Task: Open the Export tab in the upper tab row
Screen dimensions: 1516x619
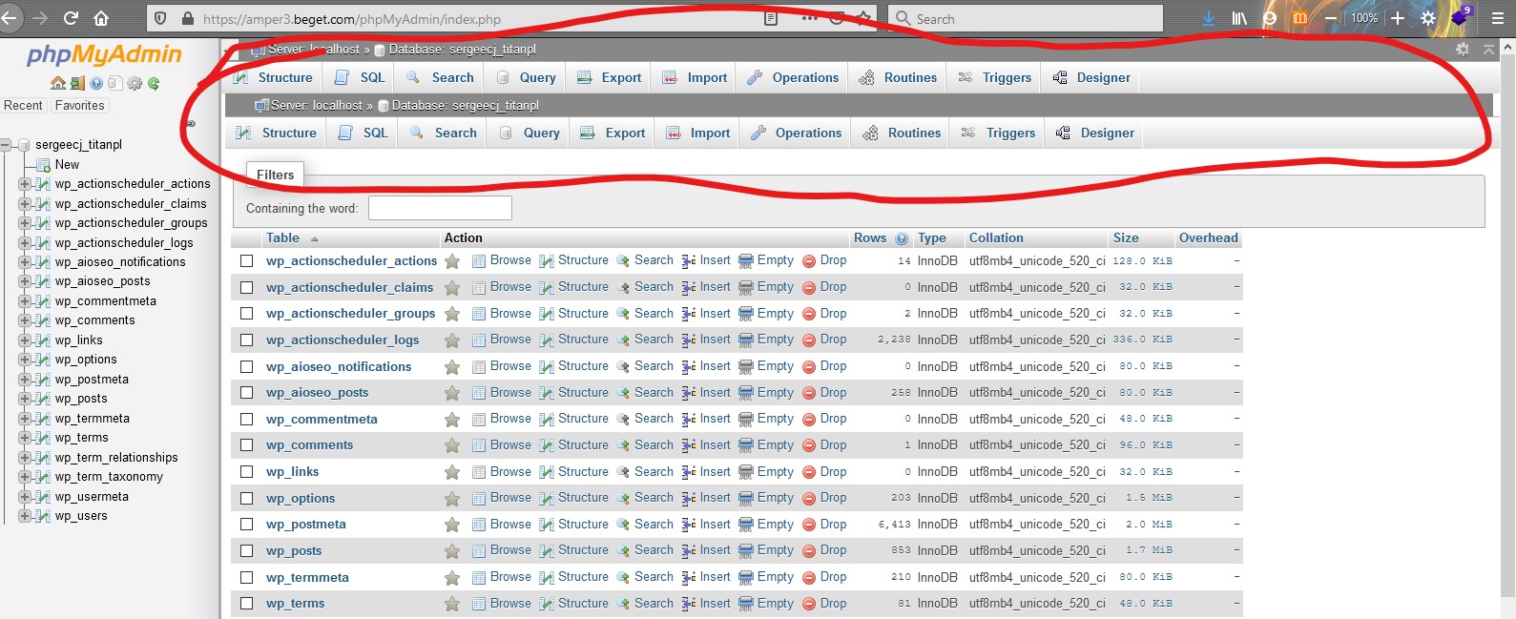Action: [609, 78]
